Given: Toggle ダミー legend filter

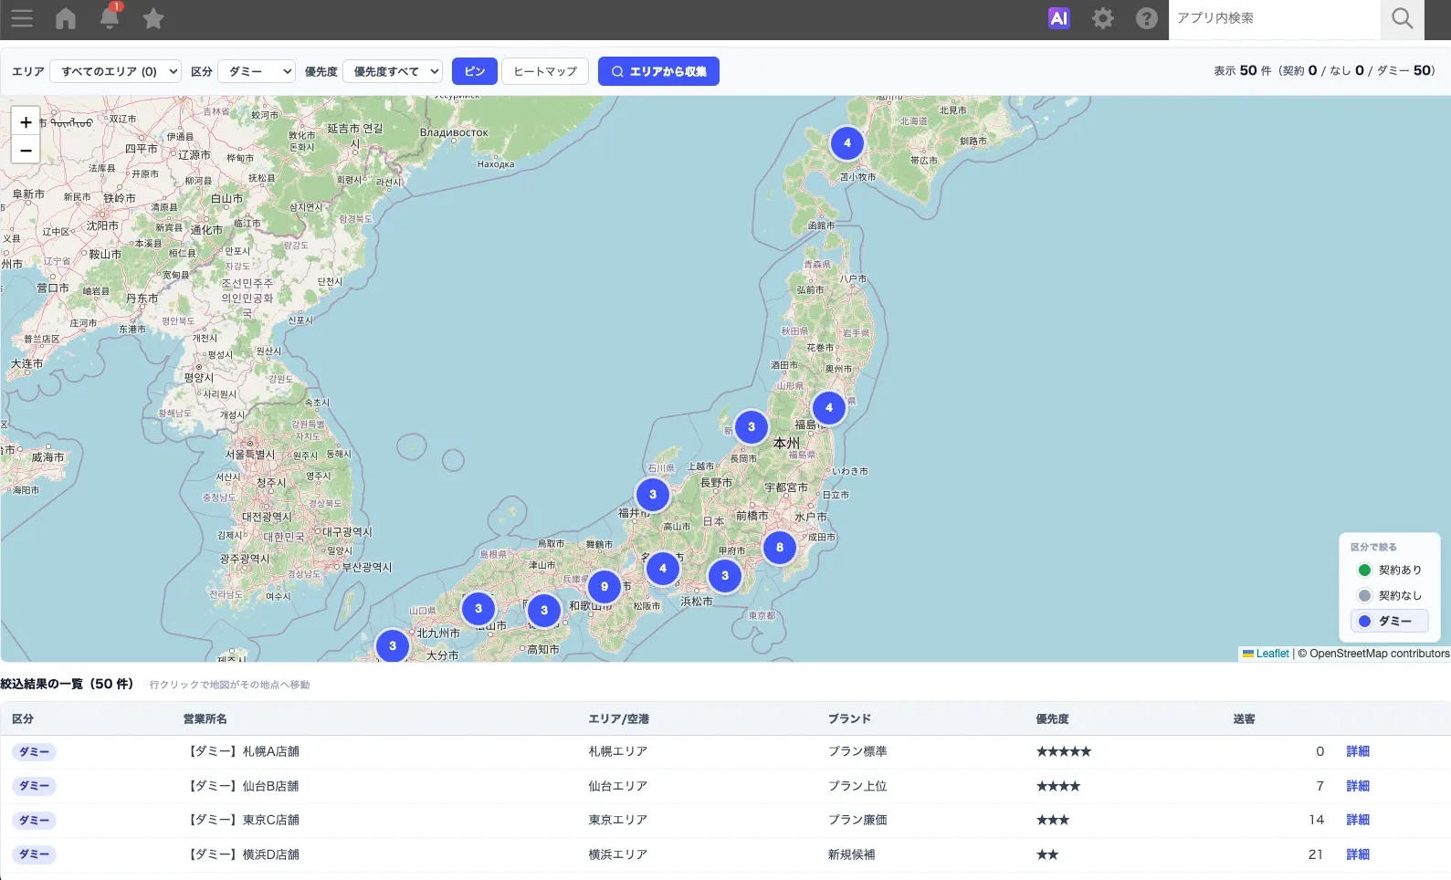Looking at the screenshot, I should [1389, 621].
